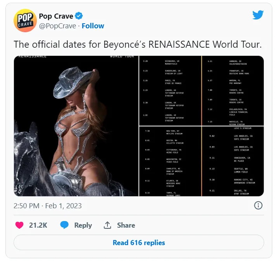Click the Pop Crave profile avatar
This screenshot has width=275, height=261.
click(x=25, y=20)
